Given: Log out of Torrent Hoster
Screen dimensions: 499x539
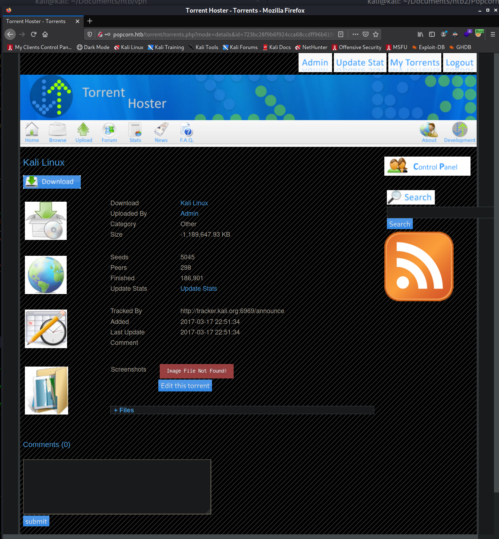Looking at the screenshot, I should (460, 62).
